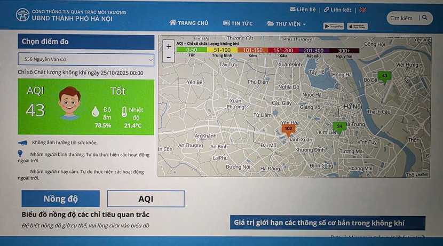Open the App Store badge
443x246 pixels.
357,26
